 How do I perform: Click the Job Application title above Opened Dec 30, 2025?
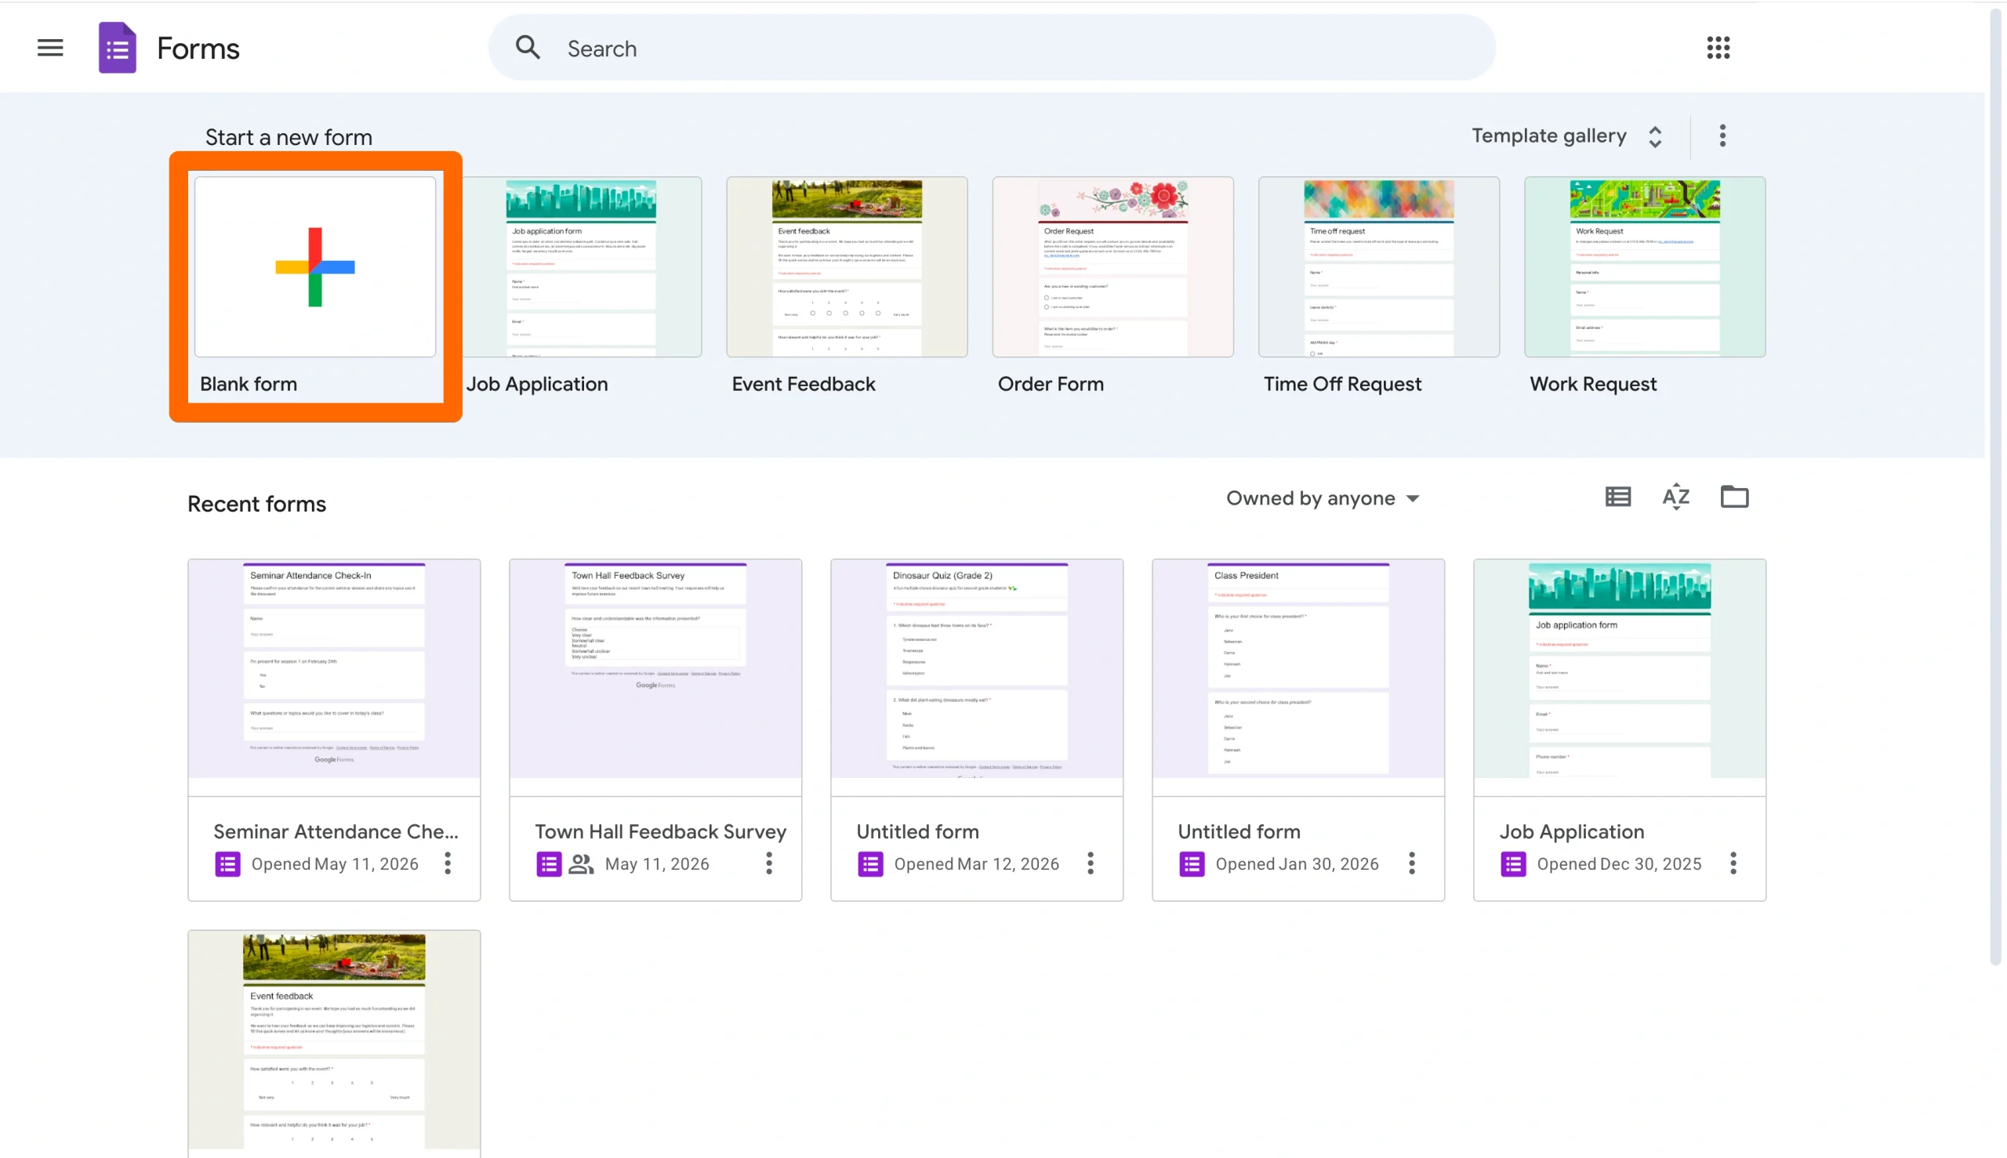(x=1572, y=832)
